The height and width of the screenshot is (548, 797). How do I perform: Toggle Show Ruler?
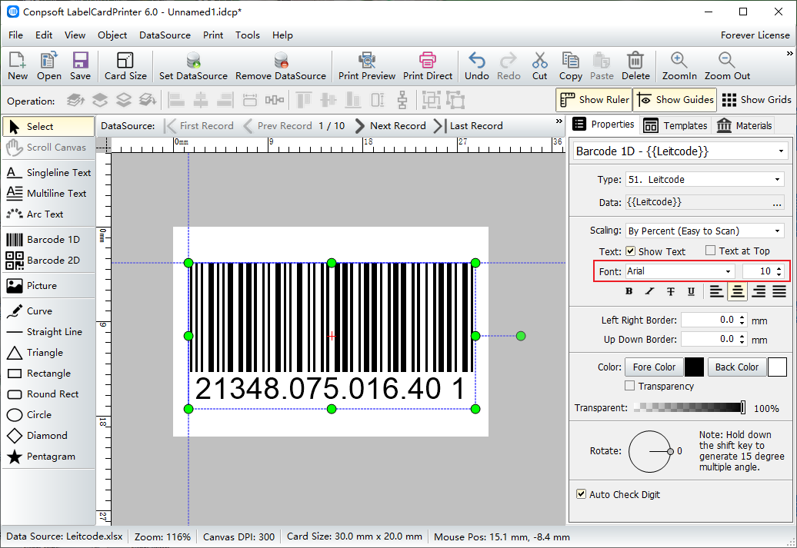(594, 100)
